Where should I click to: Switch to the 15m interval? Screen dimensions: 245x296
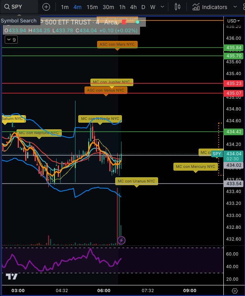coord(92,7)
